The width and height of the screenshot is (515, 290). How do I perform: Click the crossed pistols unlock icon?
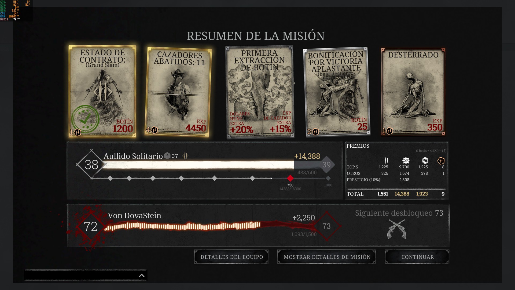[397, 229]
